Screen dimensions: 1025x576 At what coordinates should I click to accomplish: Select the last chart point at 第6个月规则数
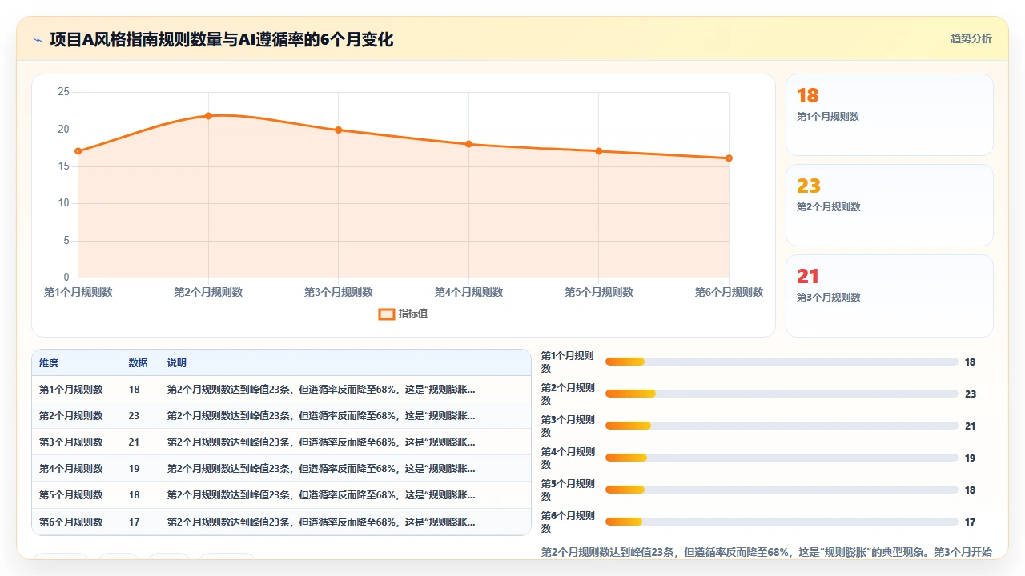point(729,158)
